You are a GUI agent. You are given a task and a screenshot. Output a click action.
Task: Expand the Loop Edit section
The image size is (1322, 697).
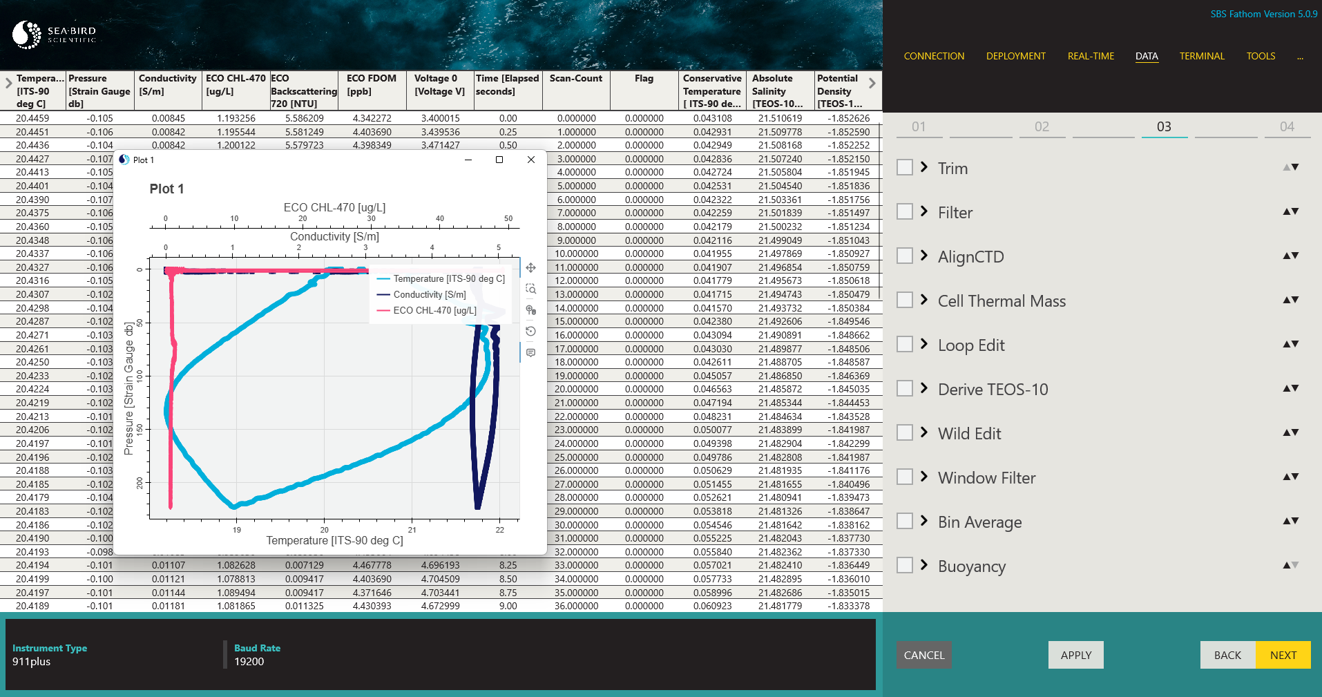coord(924,344)
